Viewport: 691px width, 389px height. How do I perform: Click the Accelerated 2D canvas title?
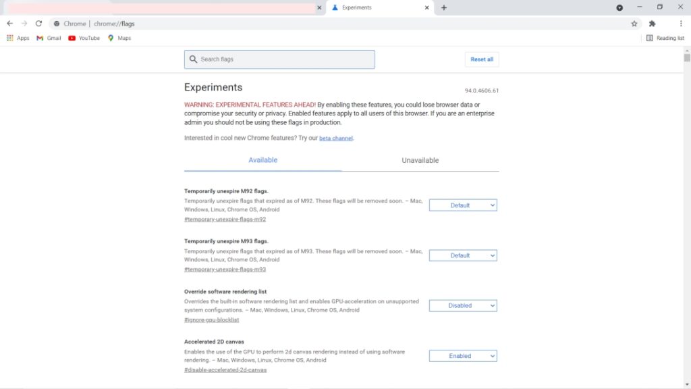pyautogui.click(x=214, y=342)
